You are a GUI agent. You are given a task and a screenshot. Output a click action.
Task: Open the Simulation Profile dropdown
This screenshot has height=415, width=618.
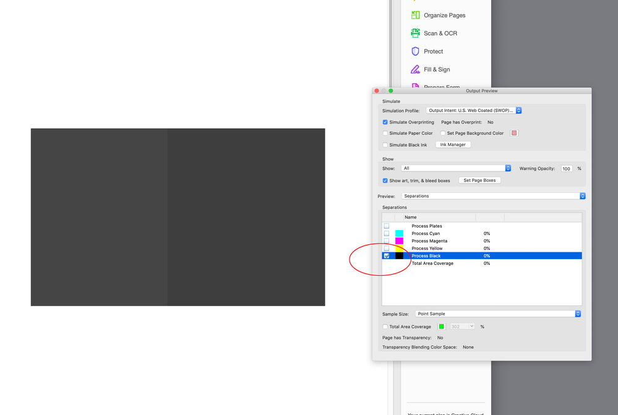point(474,110)
